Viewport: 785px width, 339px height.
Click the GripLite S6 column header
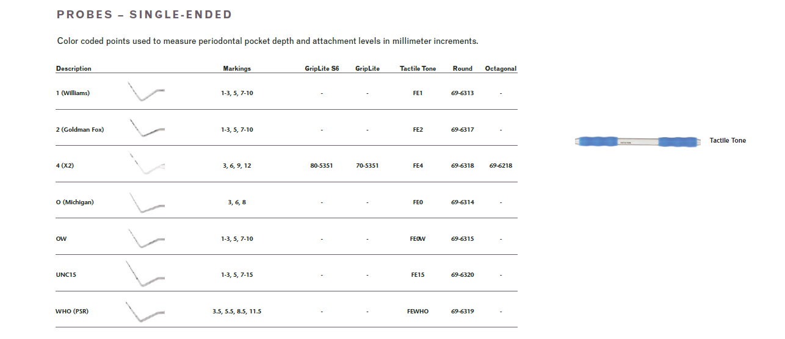pyautogui.click(x=322, y=69)
